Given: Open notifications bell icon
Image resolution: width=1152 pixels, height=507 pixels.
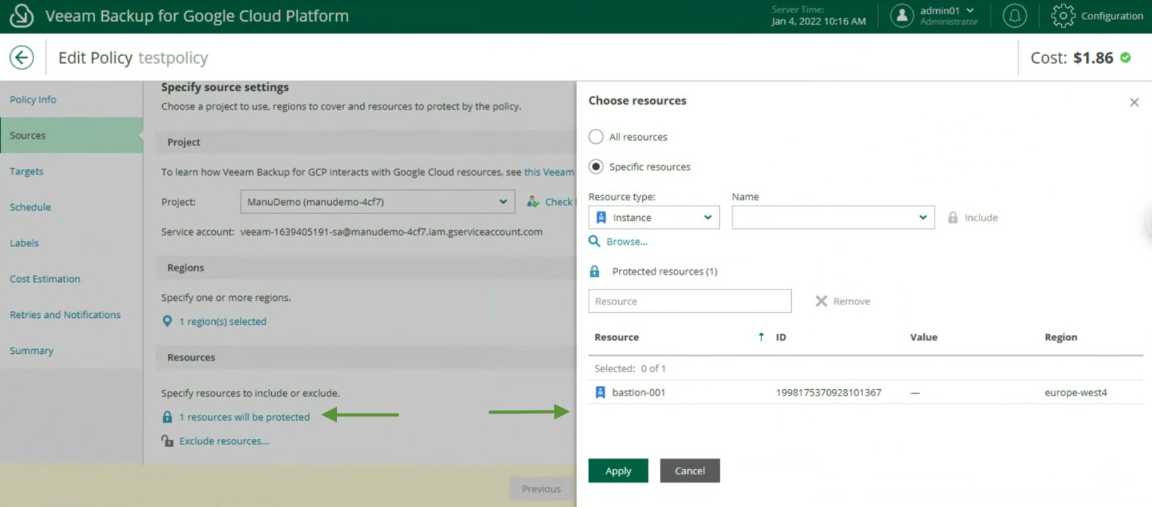Looking at the screenshot, I should [1014, 16].
